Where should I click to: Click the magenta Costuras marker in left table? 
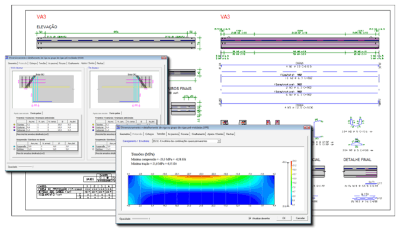pyautogui.click(x=14, y=127)
